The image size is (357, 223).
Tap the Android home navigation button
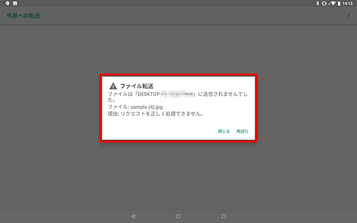click(178, 216)
